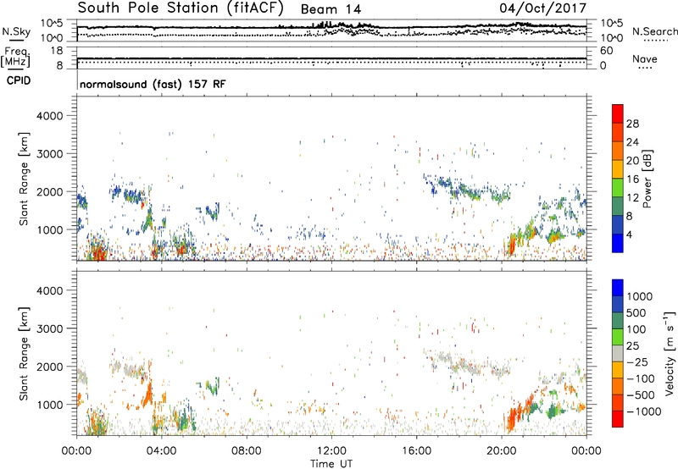Click the 4000 tick in the power panel
The image size is (678, 469).
50,116
